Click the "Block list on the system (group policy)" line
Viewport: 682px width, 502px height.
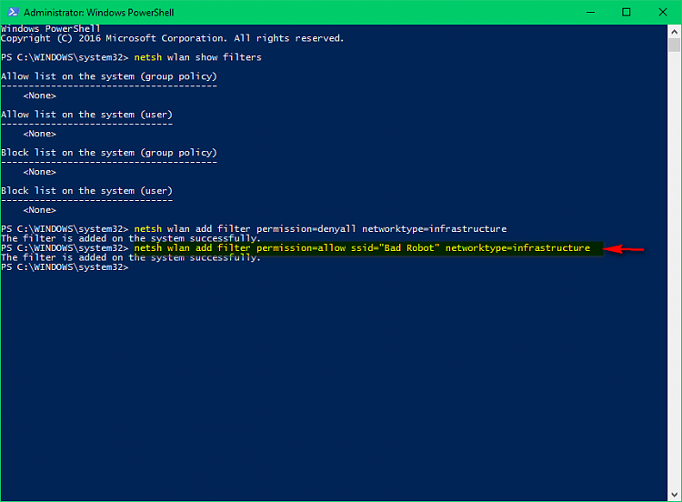[108, 153]
